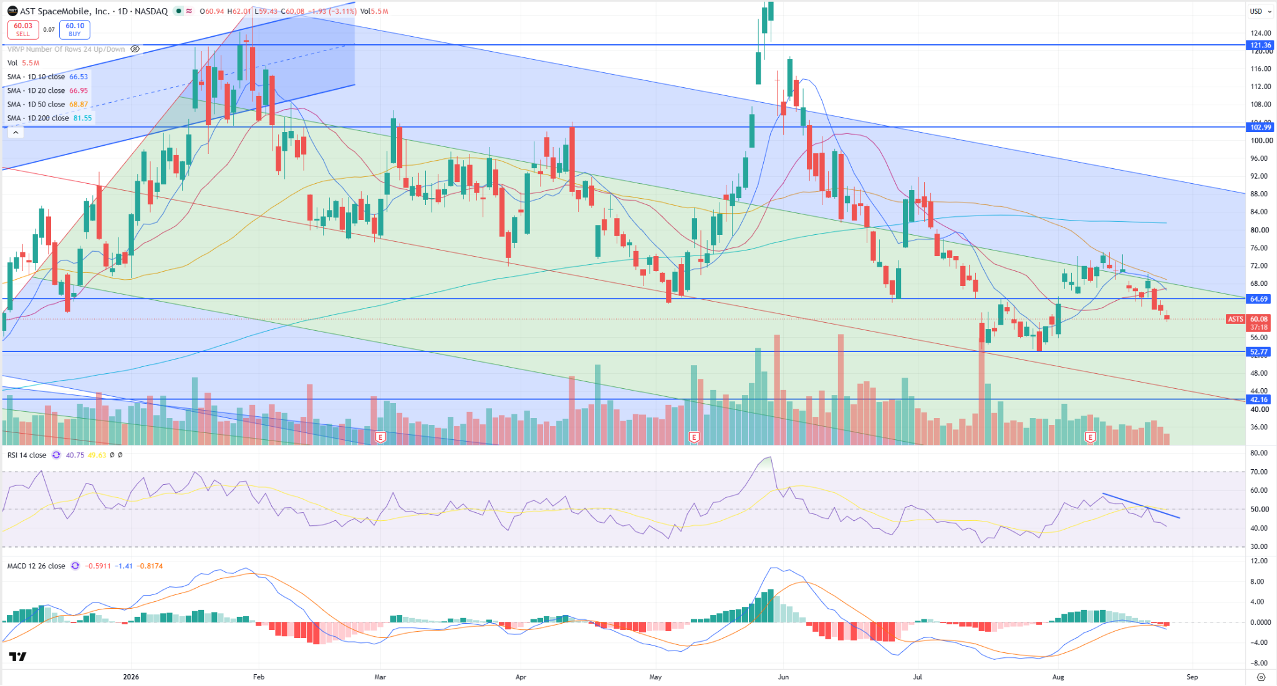
Task: Select the 'Vol 5.5M' legend entry
Action: click(24, 63)
